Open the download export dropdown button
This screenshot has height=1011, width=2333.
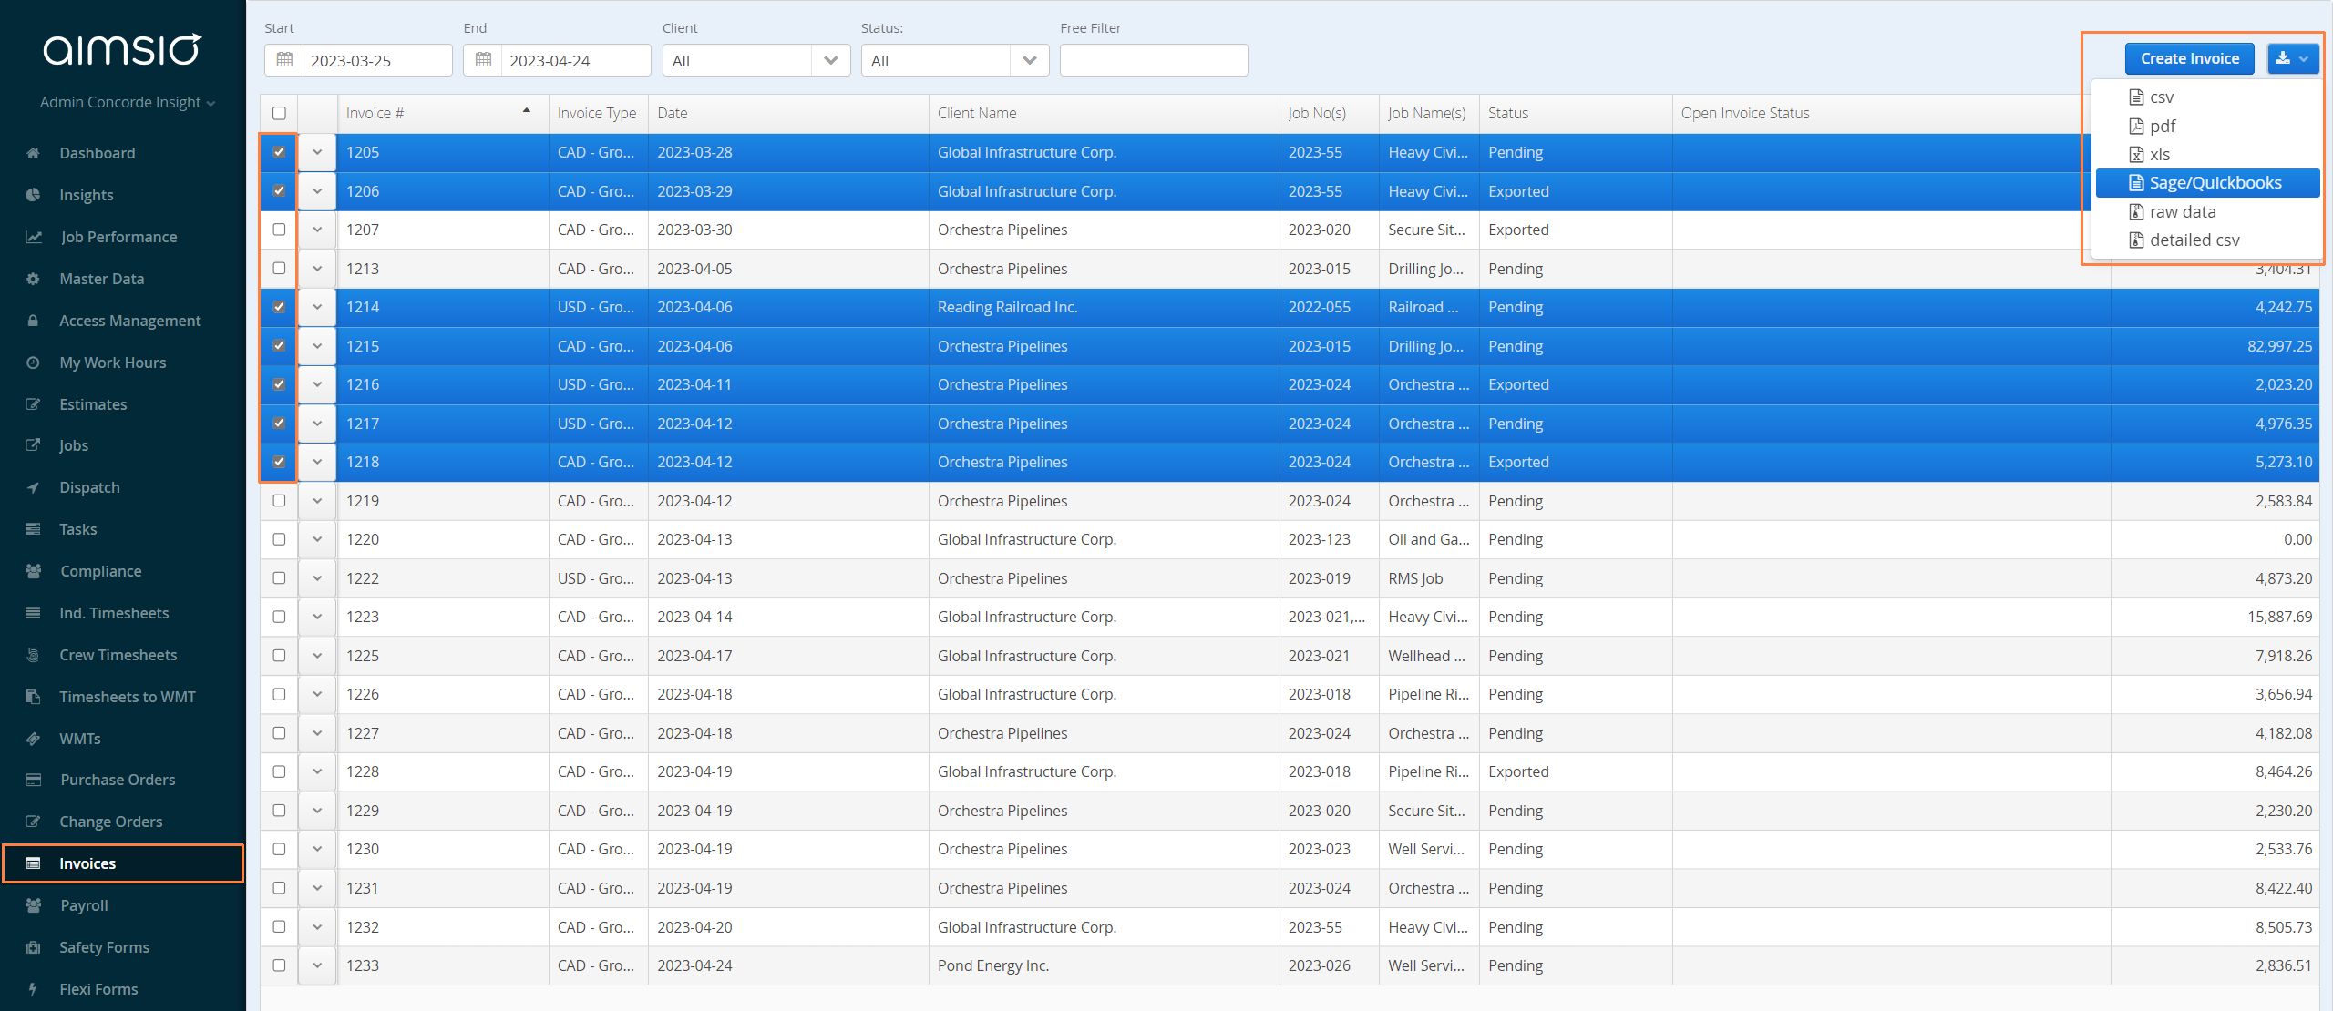pyautogui.click(x=2292, y=58)
